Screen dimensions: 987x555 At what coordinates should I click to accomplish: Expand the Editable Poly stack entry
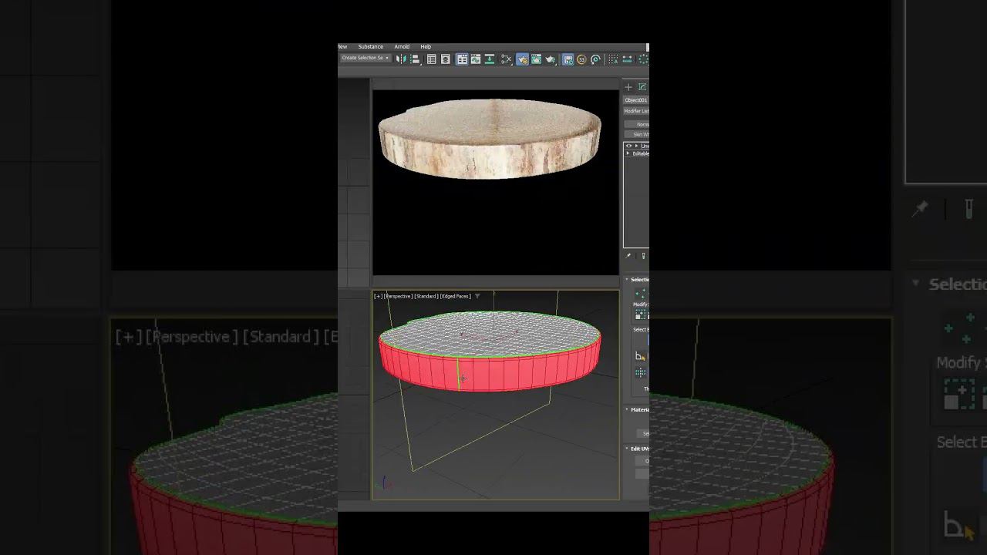[x=628, y=153]
